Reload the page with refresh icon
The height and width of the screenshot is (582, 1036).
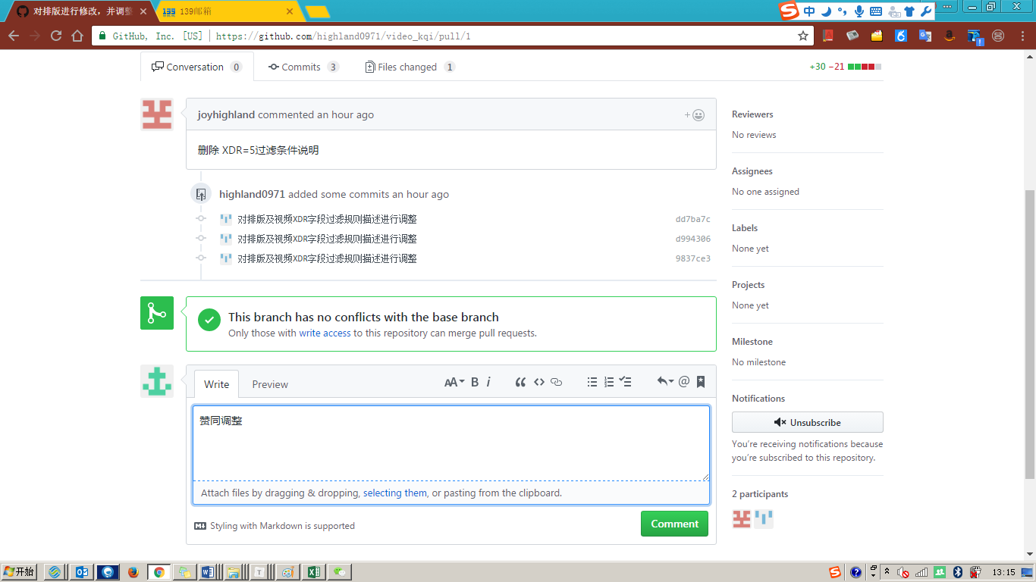point(56,36)
